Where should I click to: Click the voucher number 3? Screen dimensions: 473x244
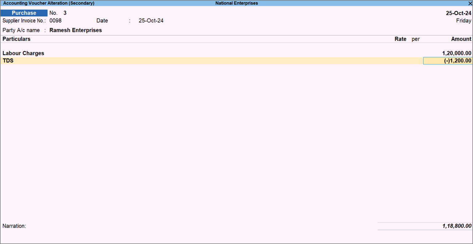[65, 13]
